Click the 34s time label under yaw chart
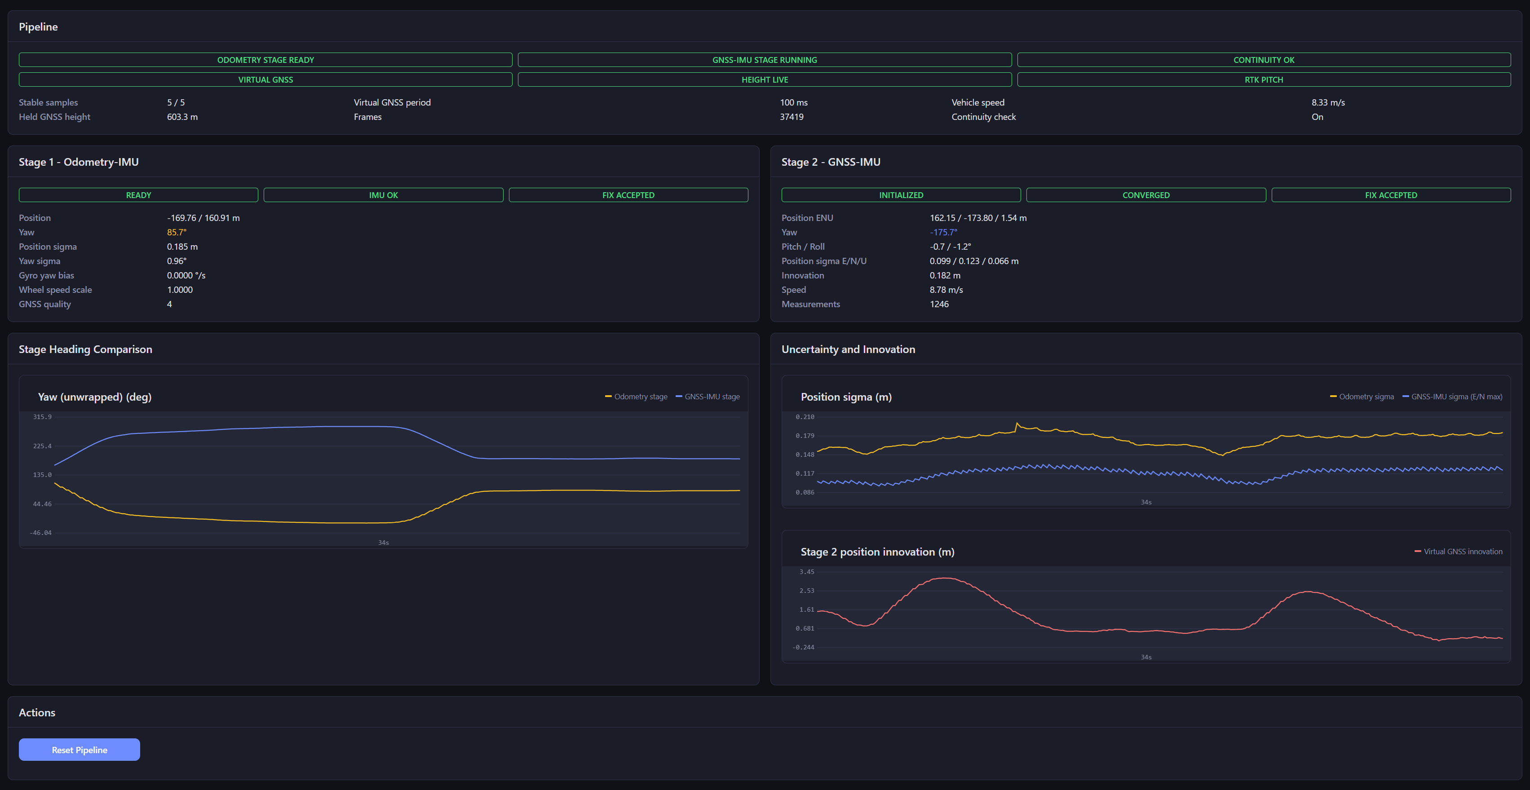The height and width of the screenshot is (790, 1530). (383, 542)
